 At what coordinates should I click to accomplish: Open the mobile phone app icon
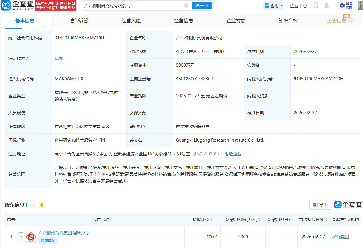316,5
